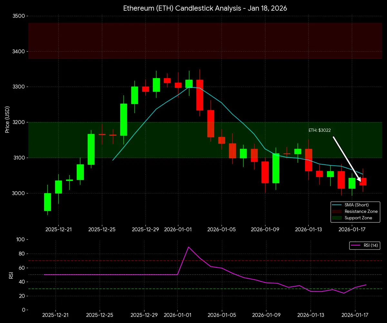Click the tall green candle near 2026-01-10
Viewport: 387px width, 323px height.
coord(276,168)
